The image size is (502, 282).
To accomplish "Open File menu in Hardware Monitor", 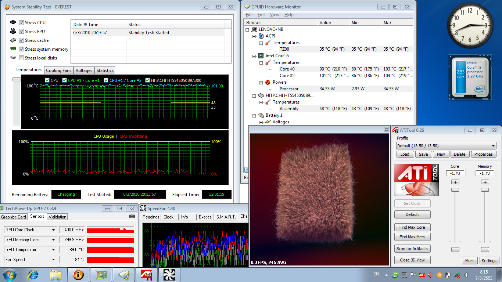I will point(249,15).
